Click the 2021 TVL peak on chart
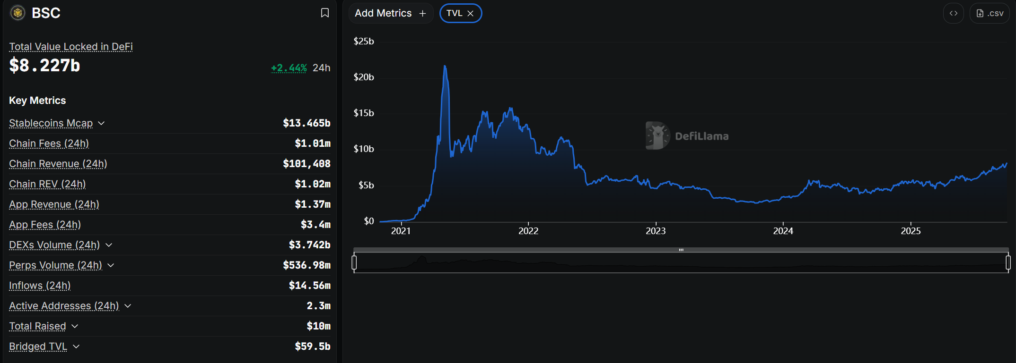This screenshot has height=363, width=1016. click(x=445, y=66)
